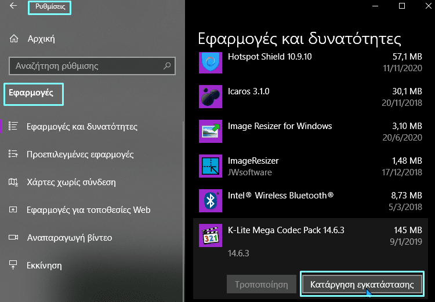The height and width of the screenshot is (302, 435).
Task: Select ImageResizer app name
Action: 253,161
